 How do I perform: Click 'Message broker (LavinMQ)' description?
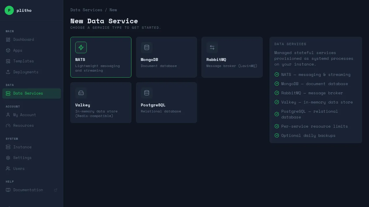click(x=232, y=66)
